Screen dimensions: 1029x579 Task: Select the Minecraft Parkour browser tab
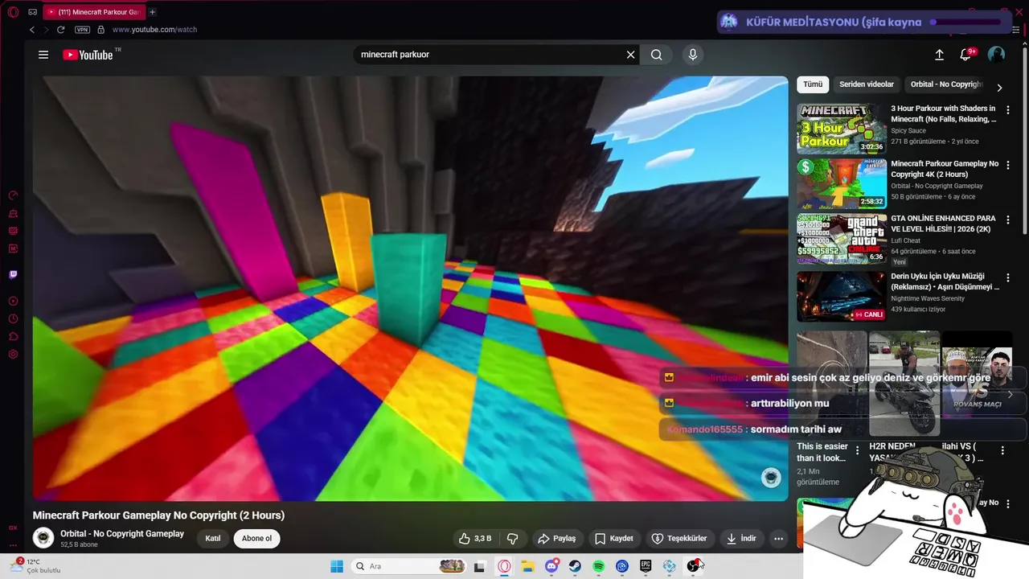click(93, 12)
